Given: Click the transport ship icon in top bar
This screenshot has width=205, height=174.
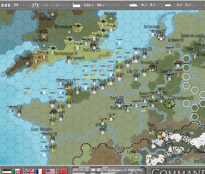Looking at the screenshot, I should coord(168,5).
